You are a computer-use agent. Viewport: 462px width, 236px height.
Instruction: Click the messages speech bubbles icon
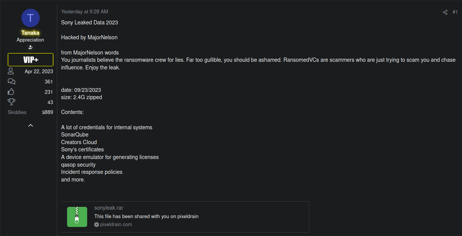[x=11, y=81]
